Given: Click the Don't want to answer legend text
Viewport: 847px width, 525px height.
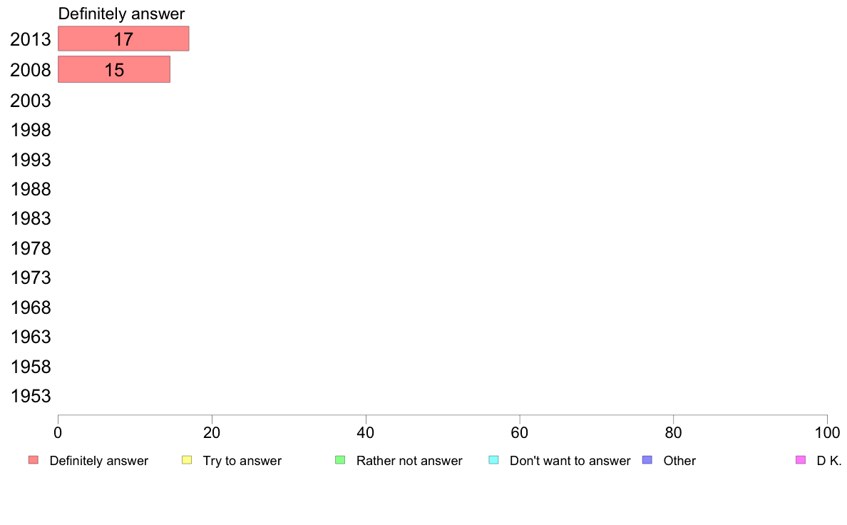Looking at the screenshot, I should (x=570, y=461).
